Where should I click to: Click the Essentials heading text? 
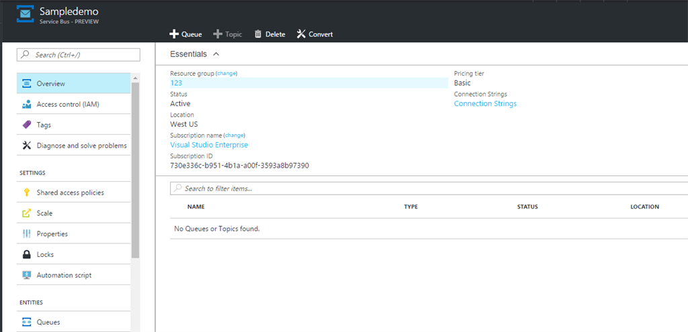(188, 54)
